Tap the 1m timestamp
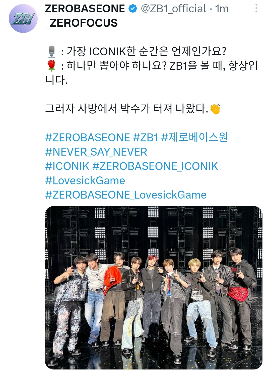This screenshot has height=374, width=271. pos(222,9)
